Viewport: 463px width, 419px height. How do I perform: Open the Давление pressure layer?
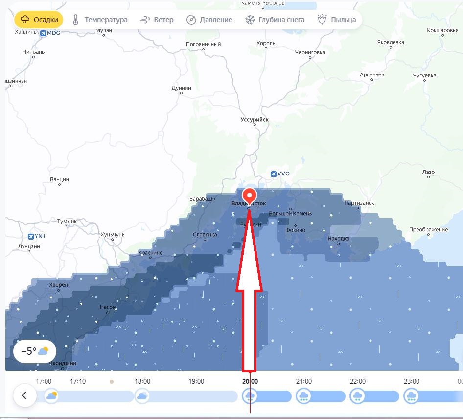209,20
